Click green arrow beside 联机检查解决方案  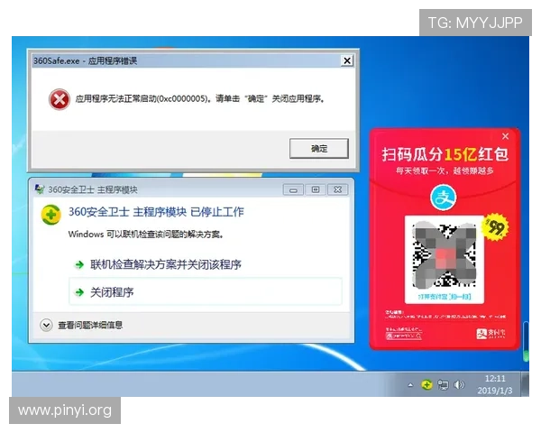pos(79,265)
